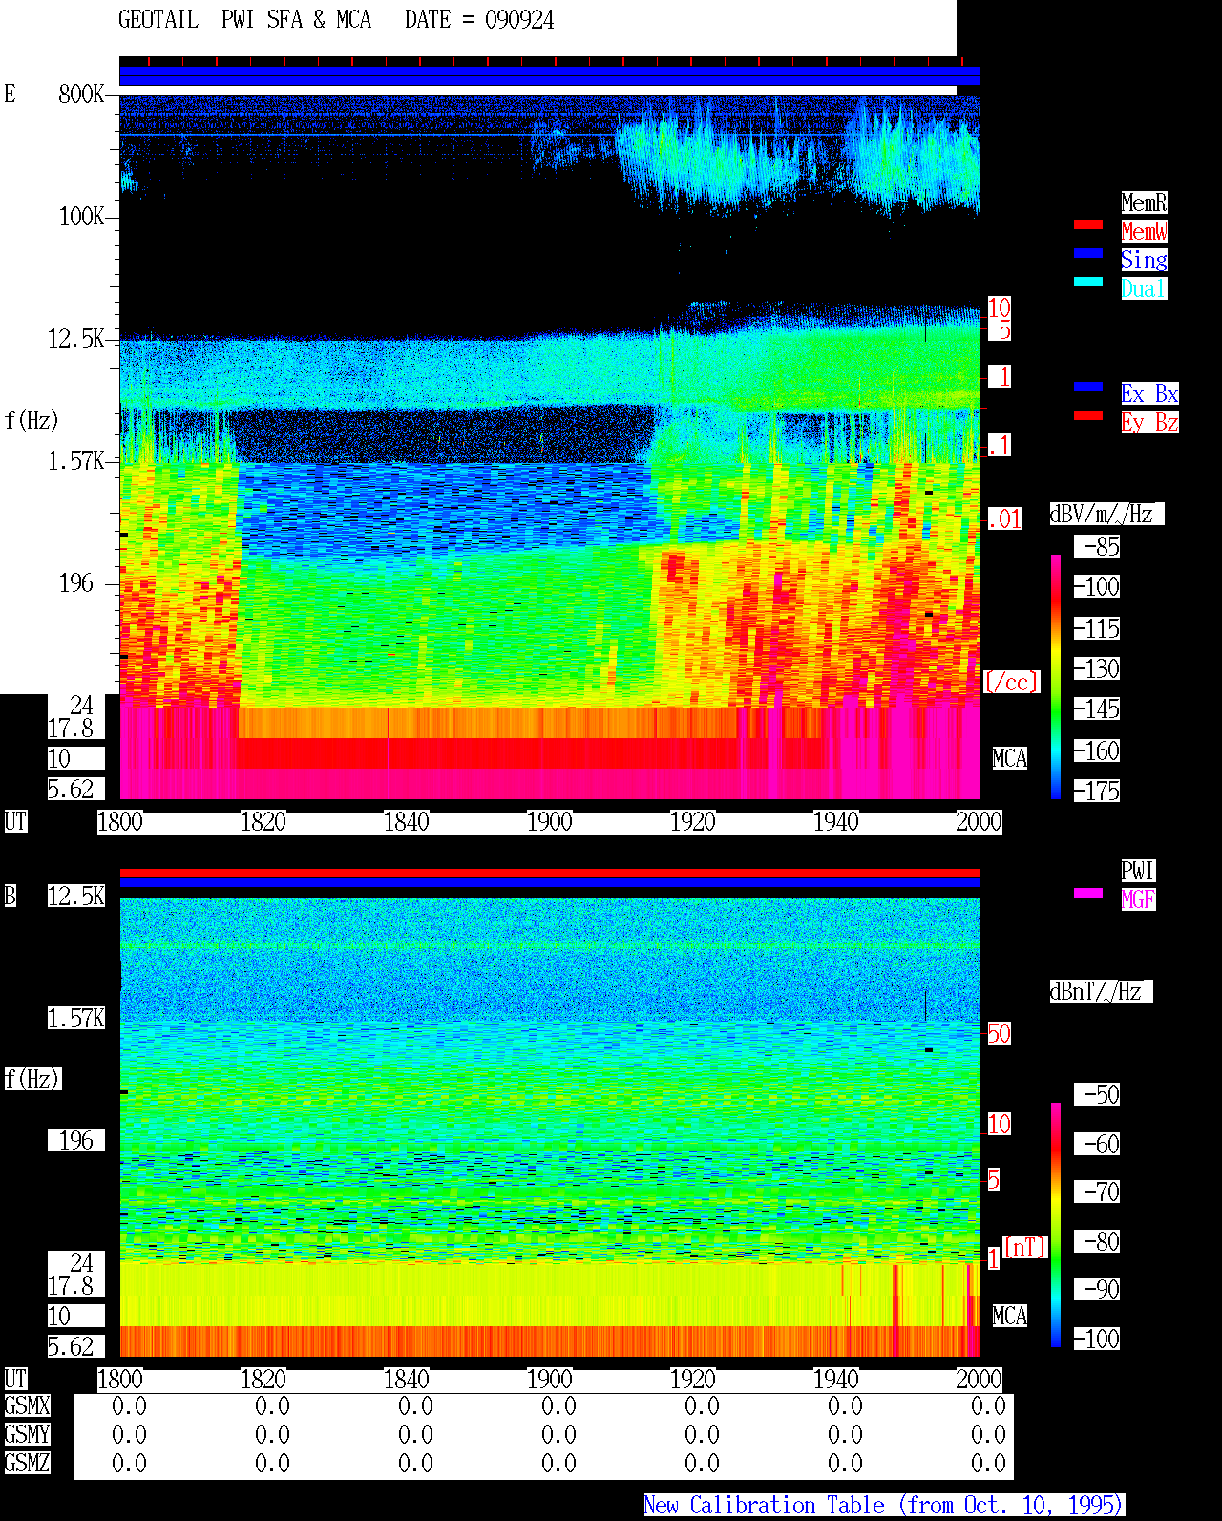Select the "Ey Bz" legend label
Screen dimensions: 1222x1521
click(x=1149, y=422)
